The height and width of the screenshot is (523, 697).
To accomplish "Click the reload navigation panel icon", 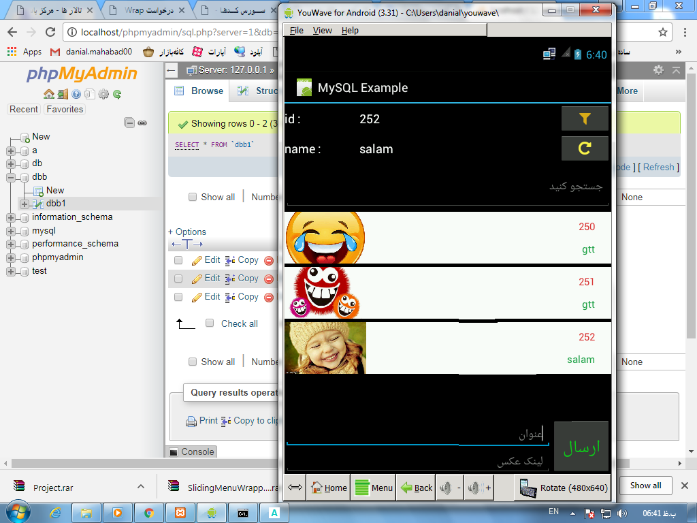I will [117, 95].
